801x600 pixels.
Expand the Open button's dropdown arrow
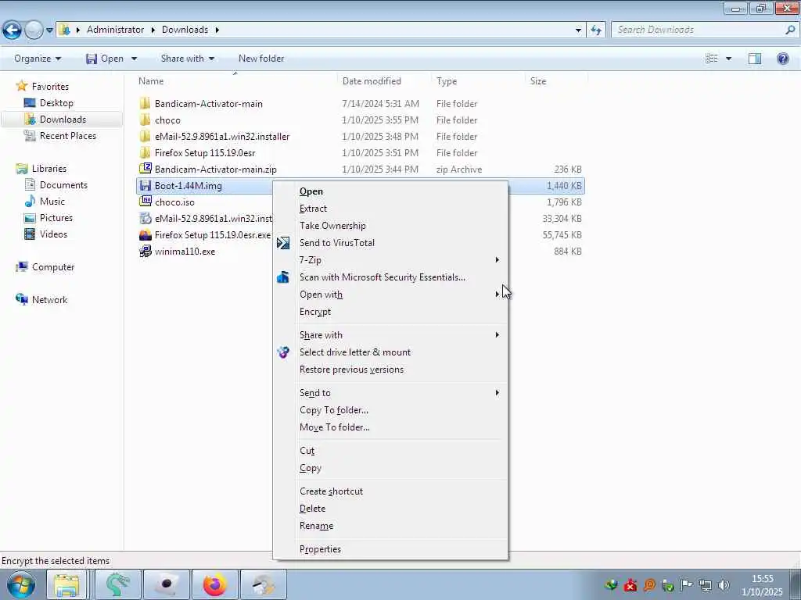(x=135, y=59)
